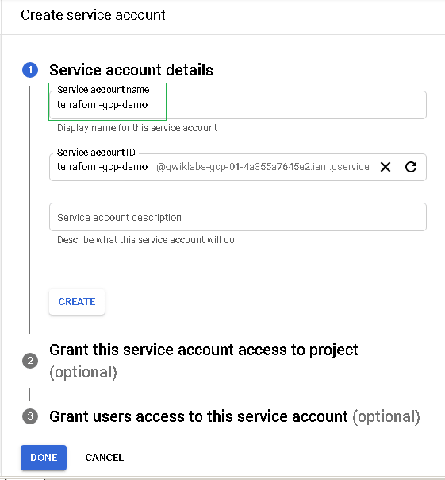Select the step 2 numbered circle

(30, 361)
